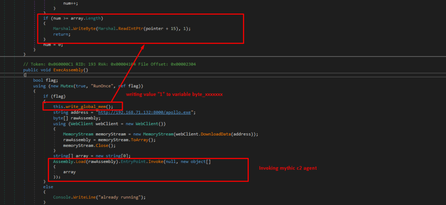Click the 'return;' statement
This screenshot has height=205, width=446.
click(x=62, y=34)
